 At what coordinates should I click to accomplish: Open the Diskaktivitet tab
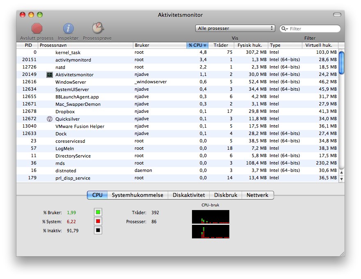[189, 195]
